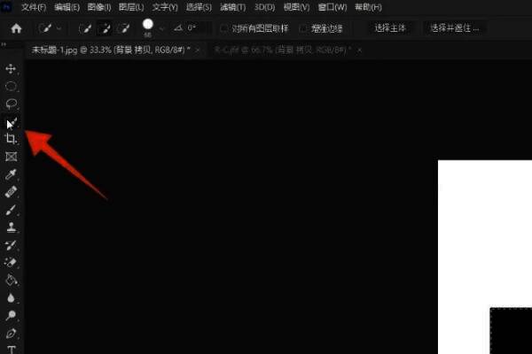Select the Elliptical Marquee tool

11,87
